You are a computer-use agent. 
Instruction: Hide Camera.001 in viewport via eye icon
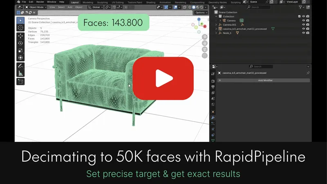pos(303,25)
